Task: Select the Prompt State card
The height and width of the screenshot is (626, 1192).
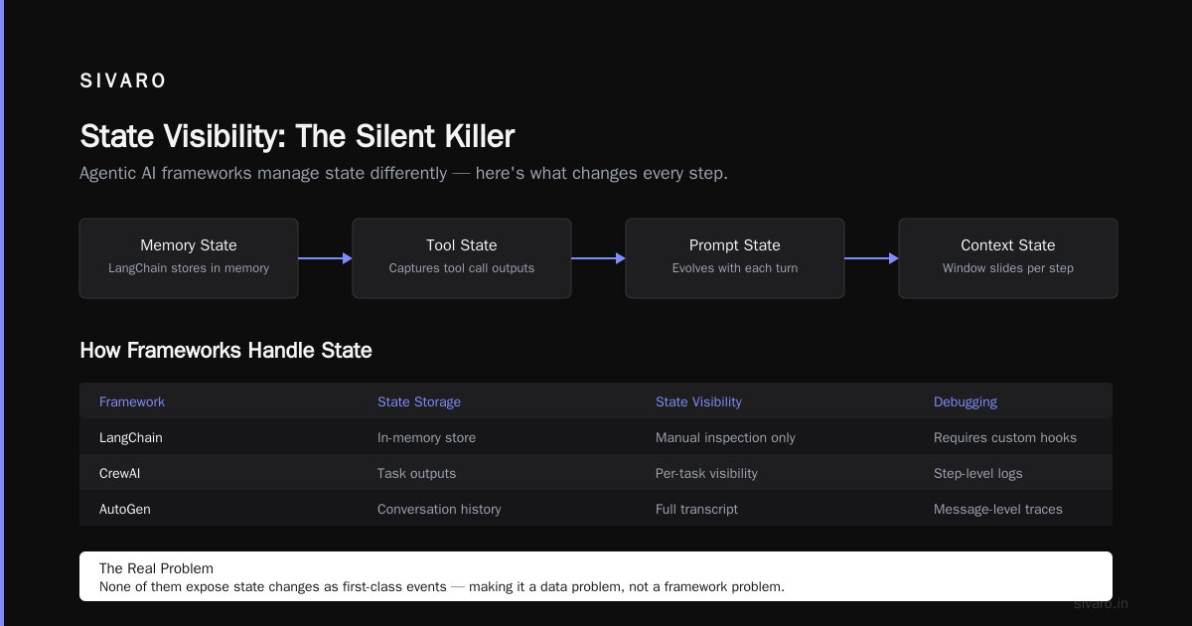Action: 735,258
